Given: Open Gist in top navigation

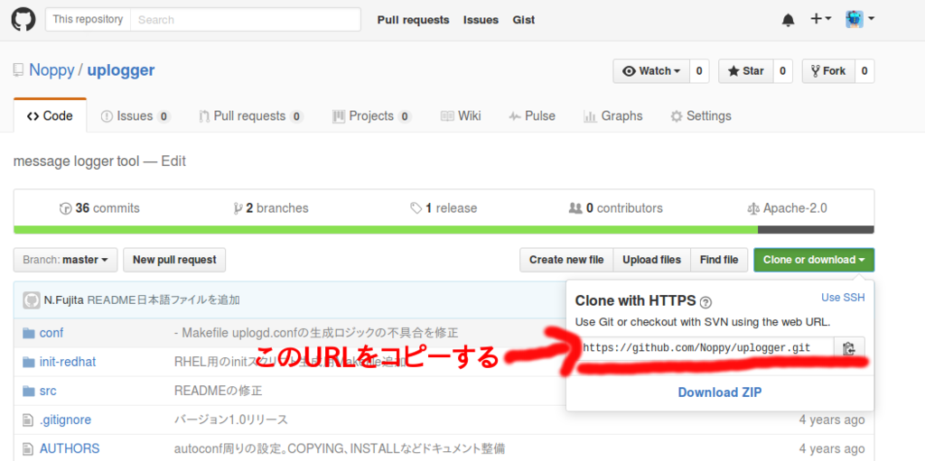Looking at the screenshot, I should click(x=524, y=20).
